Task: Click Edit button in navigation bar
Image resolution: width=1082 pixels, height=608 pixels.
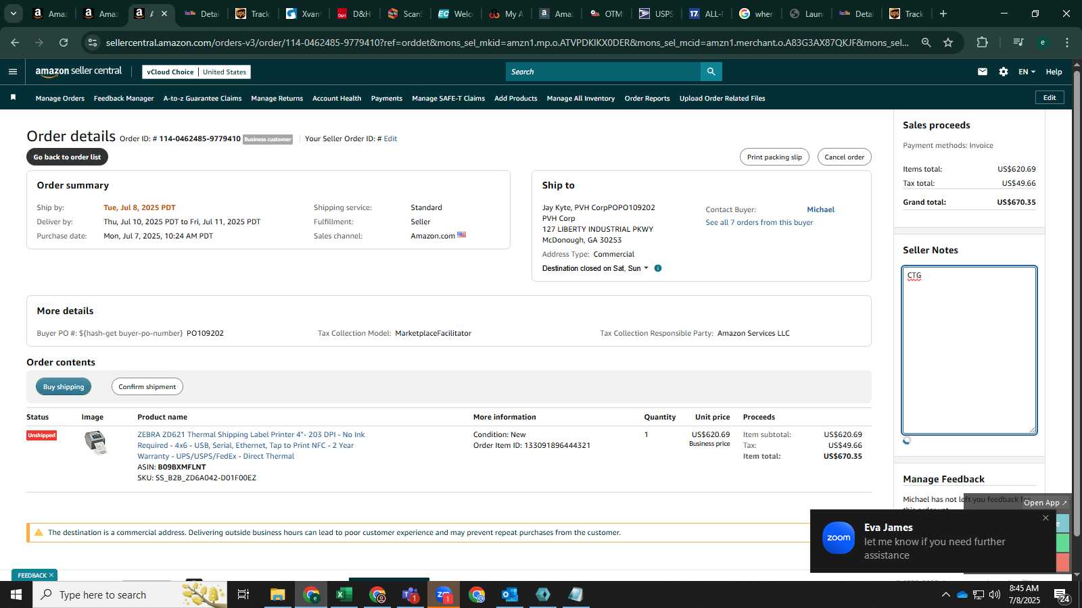Action: (x=1050, y=98)
